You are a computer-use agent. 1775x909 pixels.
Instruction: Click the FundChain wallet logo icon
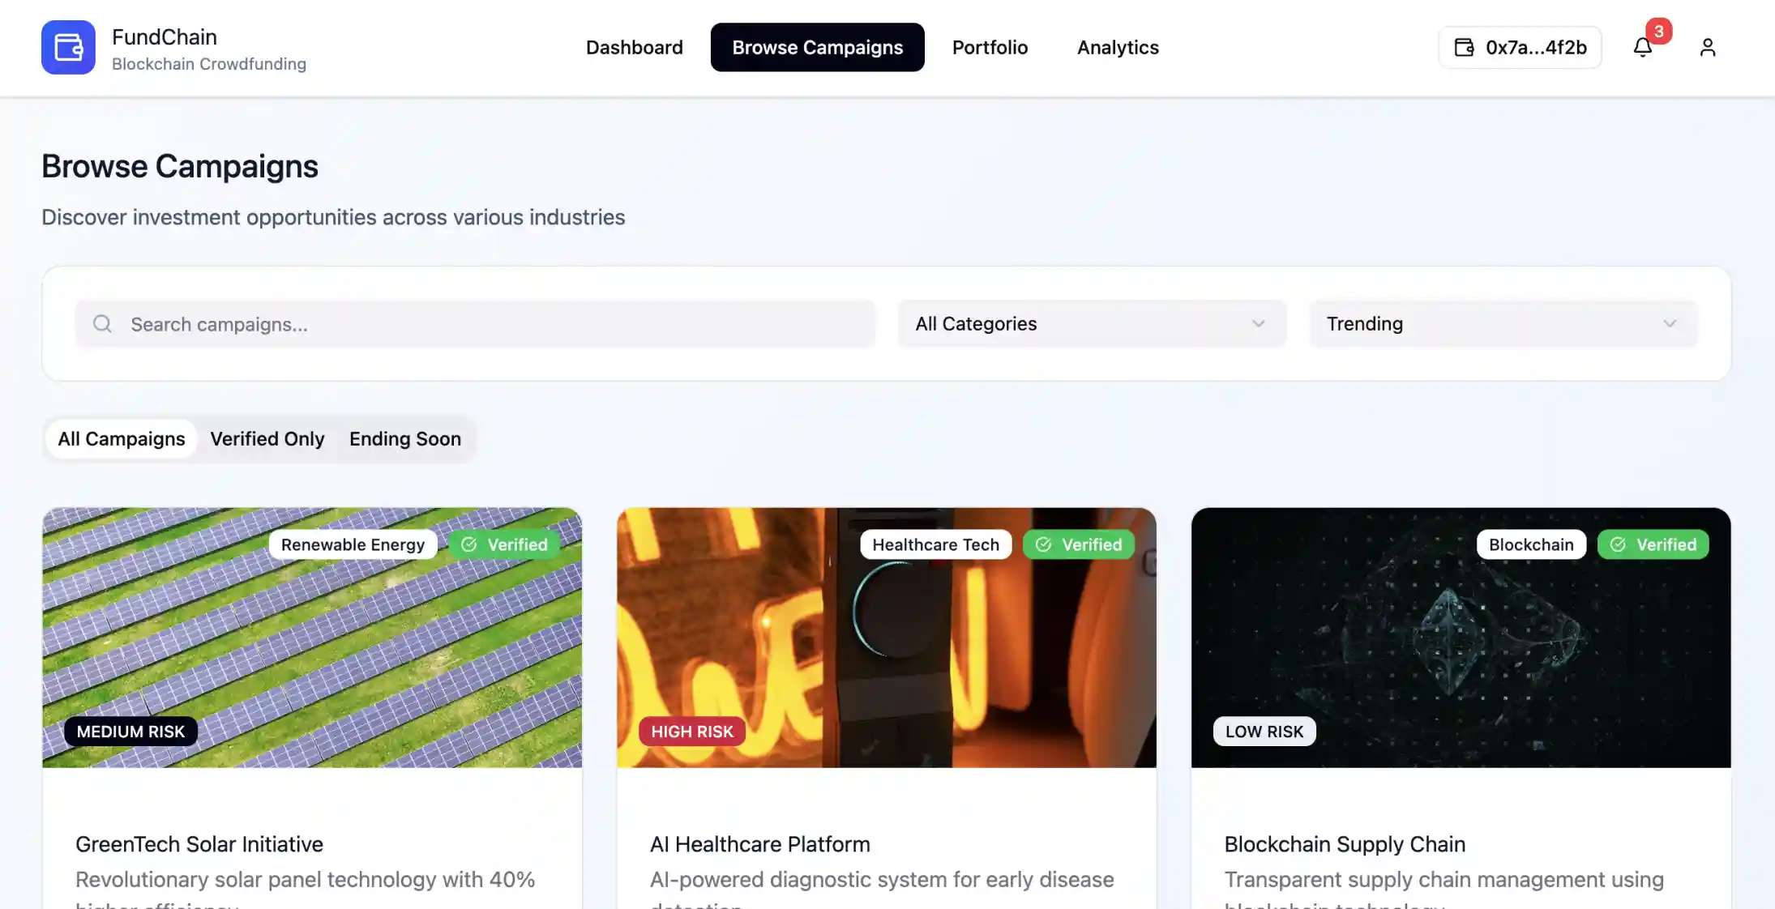pyautogui.click(x=68, y=47)
